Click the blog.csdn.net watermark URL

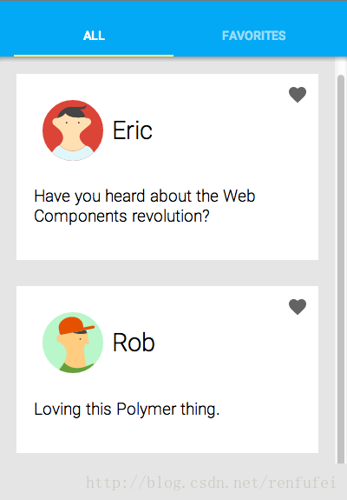tap(211, 483)
